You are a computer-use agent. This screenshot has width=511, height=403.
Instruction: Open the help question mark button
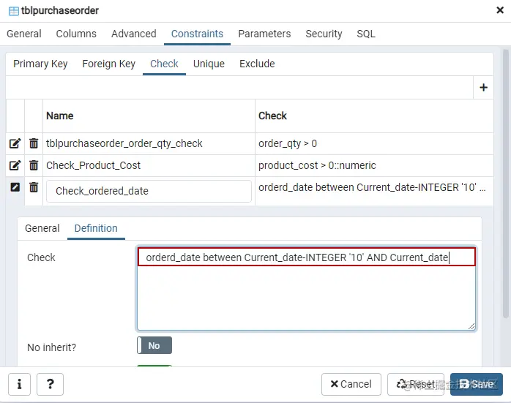tap(51, 384)
